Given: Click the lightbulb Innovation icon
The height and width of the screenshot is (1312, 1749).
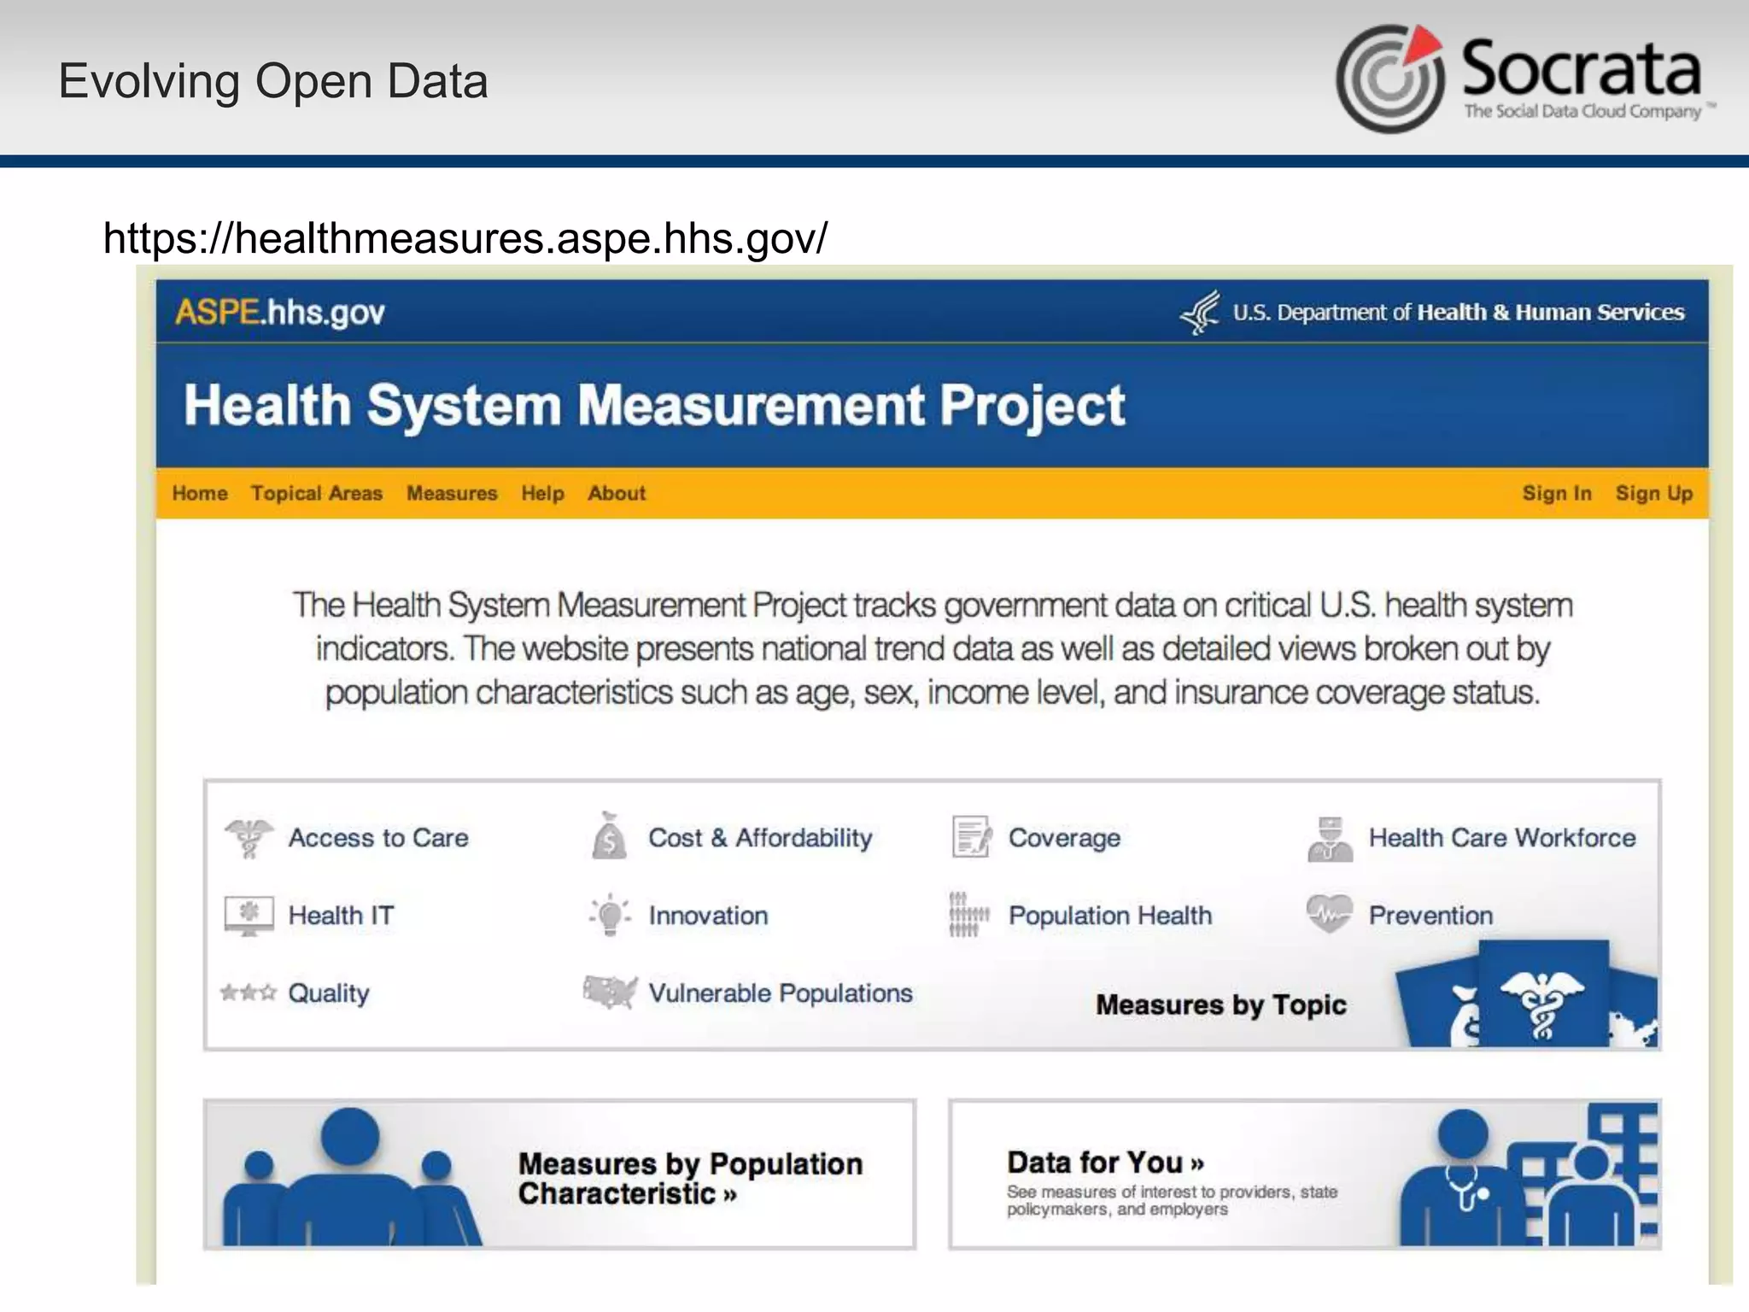Looking at the screenshot, I should tap(610, 915).
